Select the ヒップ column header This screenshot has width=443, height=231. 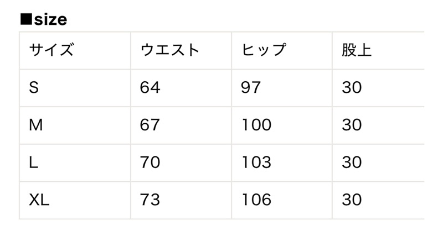click(264, 50)
